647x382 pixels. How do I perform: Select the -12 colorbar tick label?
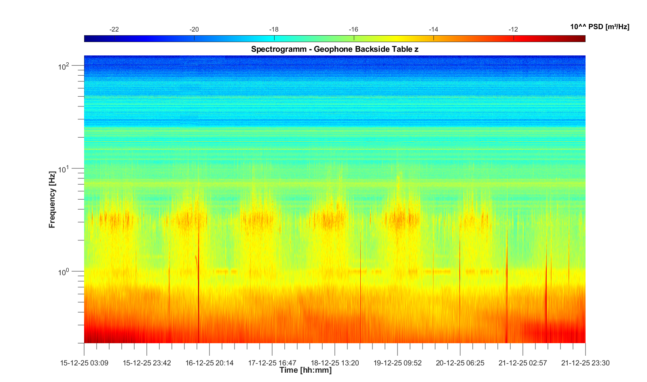click(513, 30)
